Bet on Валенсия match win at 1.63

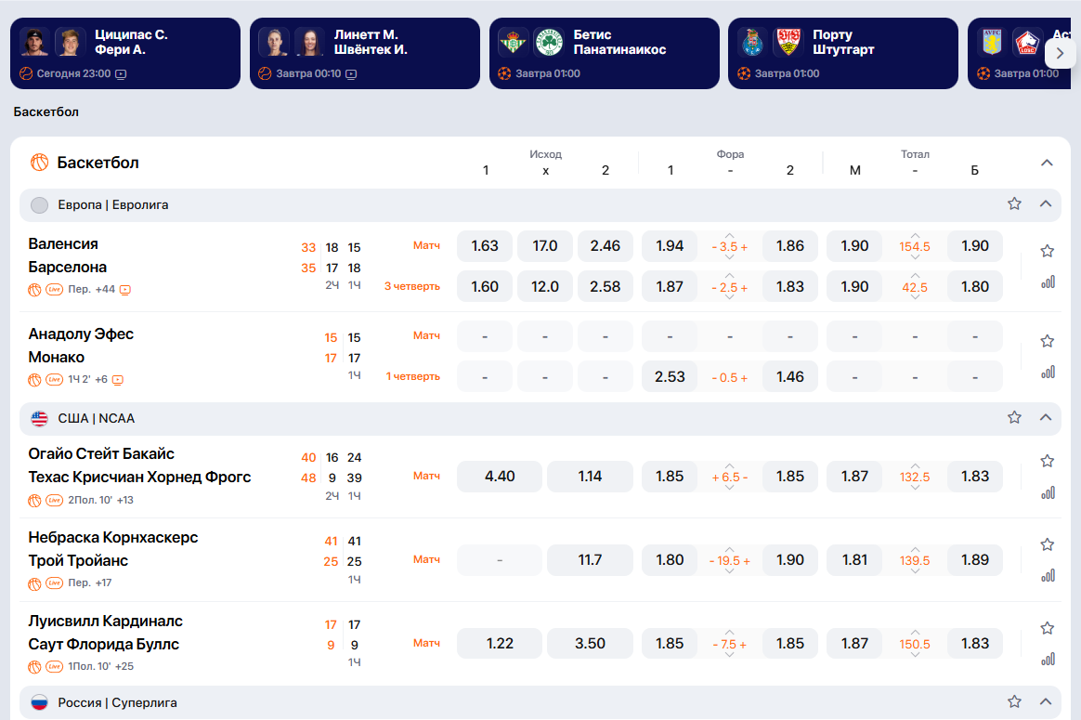click(x=485, y=246)
